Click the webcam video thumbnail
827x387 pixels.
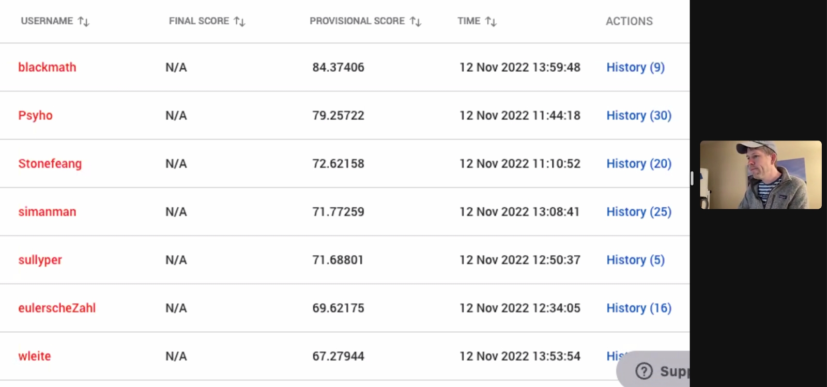[x=761, y=175]
